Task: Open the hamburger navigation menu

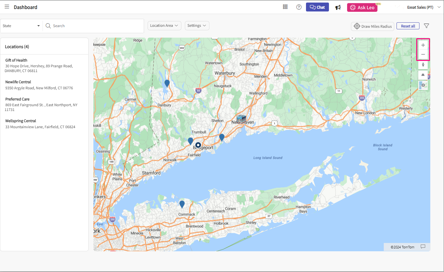Action: pyautogui.click(x=7, y=7)
